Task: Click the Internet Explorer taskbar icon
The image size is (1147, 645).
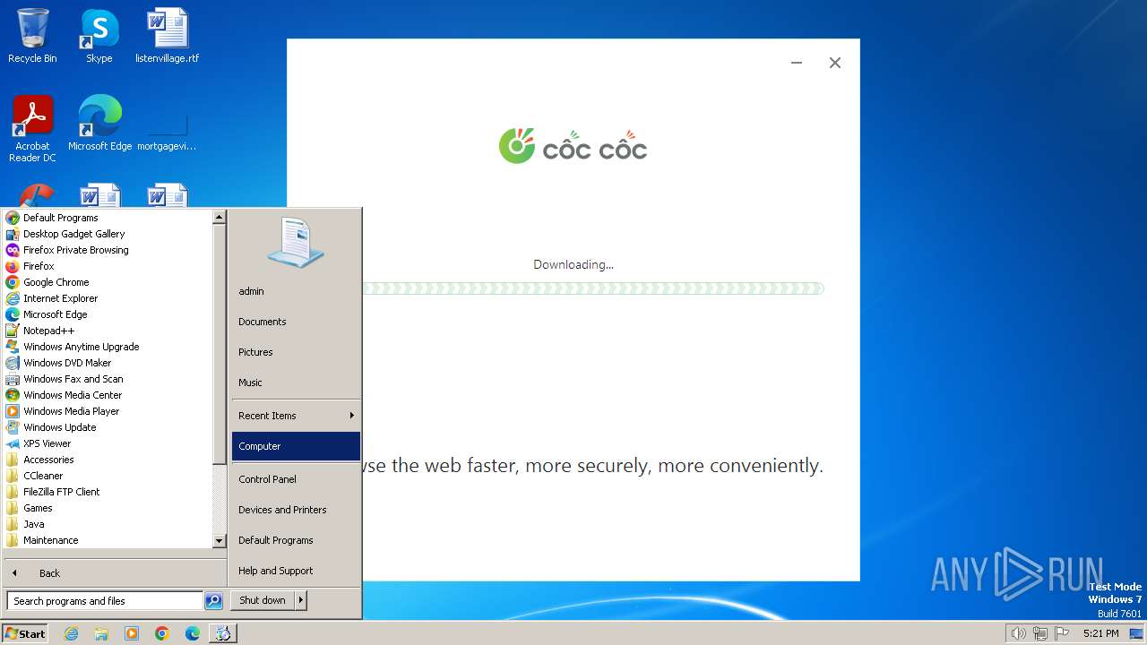Action: point(72,633)
